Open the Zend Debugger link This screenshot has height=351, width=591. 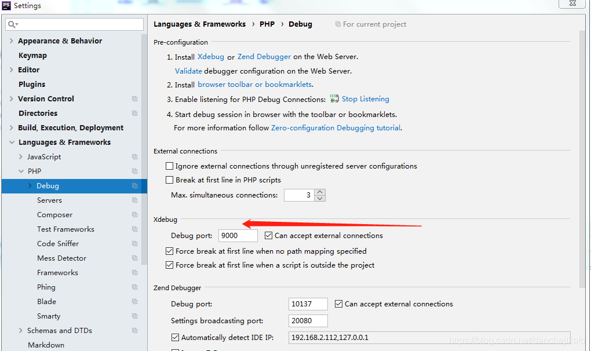coord(264,57)
